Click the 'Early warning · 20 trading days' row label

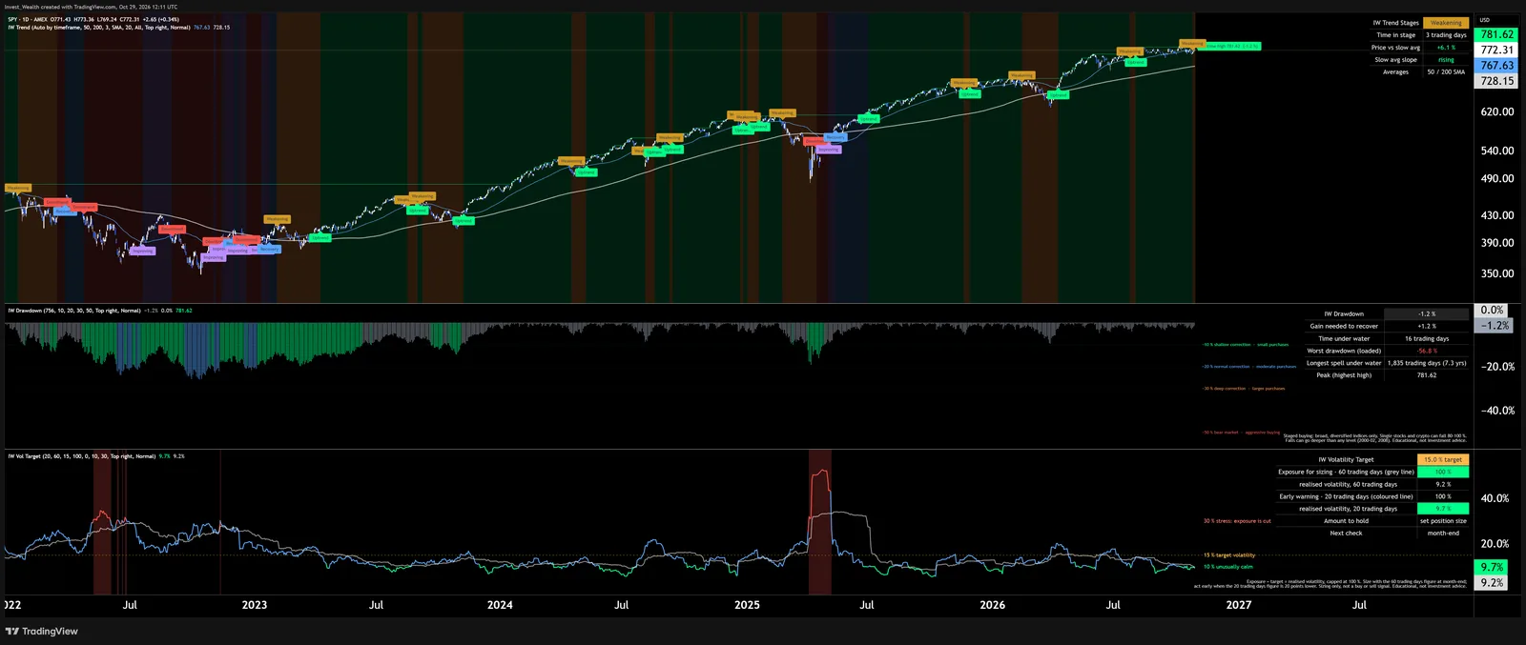[1346, 497]
